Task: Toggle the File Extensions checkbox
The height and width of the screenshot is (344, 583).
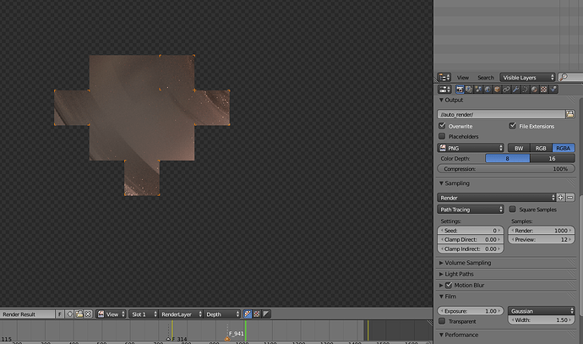Action: pyautogui.click(x=512, y=126)
